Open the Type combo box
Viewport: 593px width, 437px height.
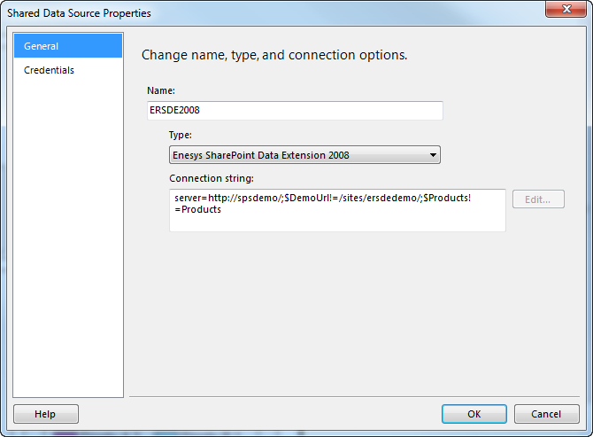coord(304,155)
